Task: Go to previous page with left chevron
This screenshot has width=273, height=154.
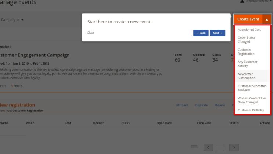Action: [208, 147]
